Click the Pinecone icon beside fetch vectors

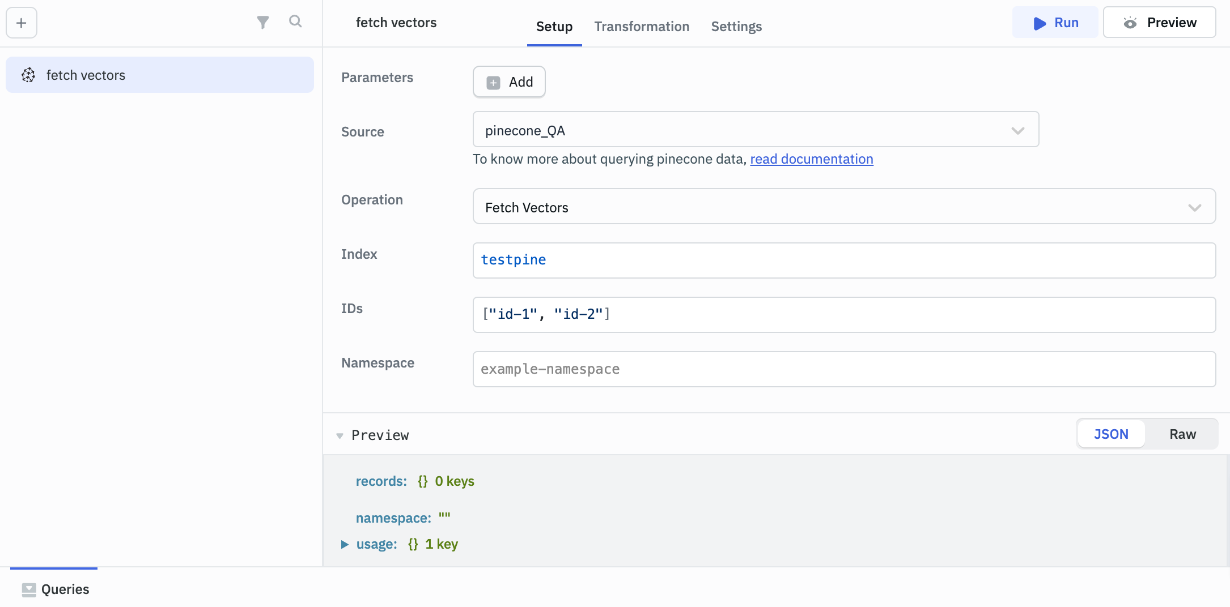28,75
